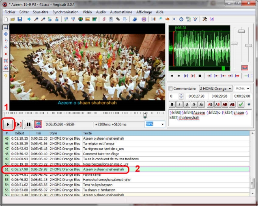Click the video seek bar slider
Image resolution: width=258 pixels, height=206 pixels.
coord(145,116)
